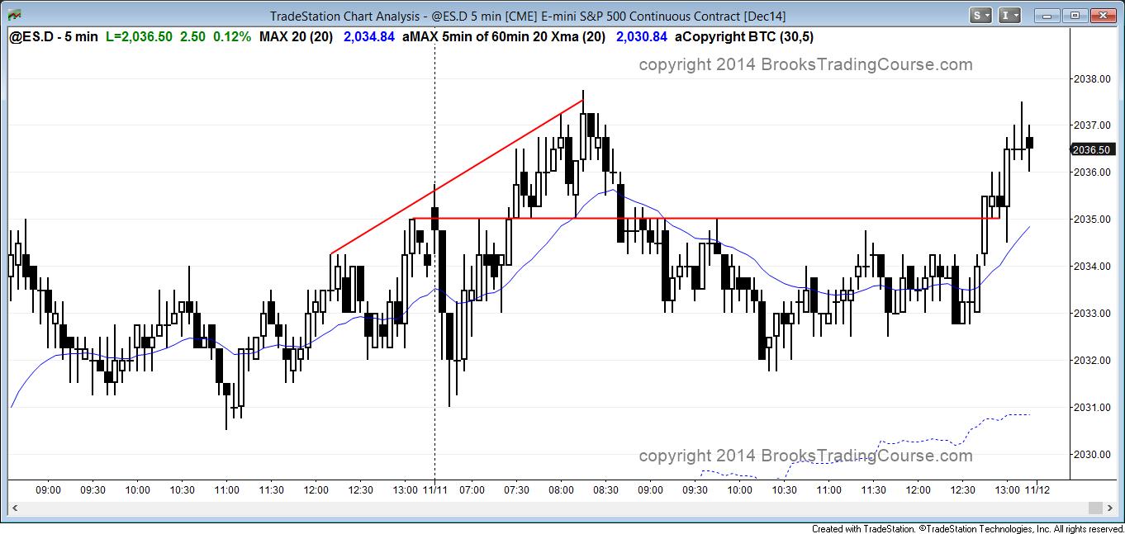
Task: Maximize the Chart Analysis window
Action: coord(1075,15)
